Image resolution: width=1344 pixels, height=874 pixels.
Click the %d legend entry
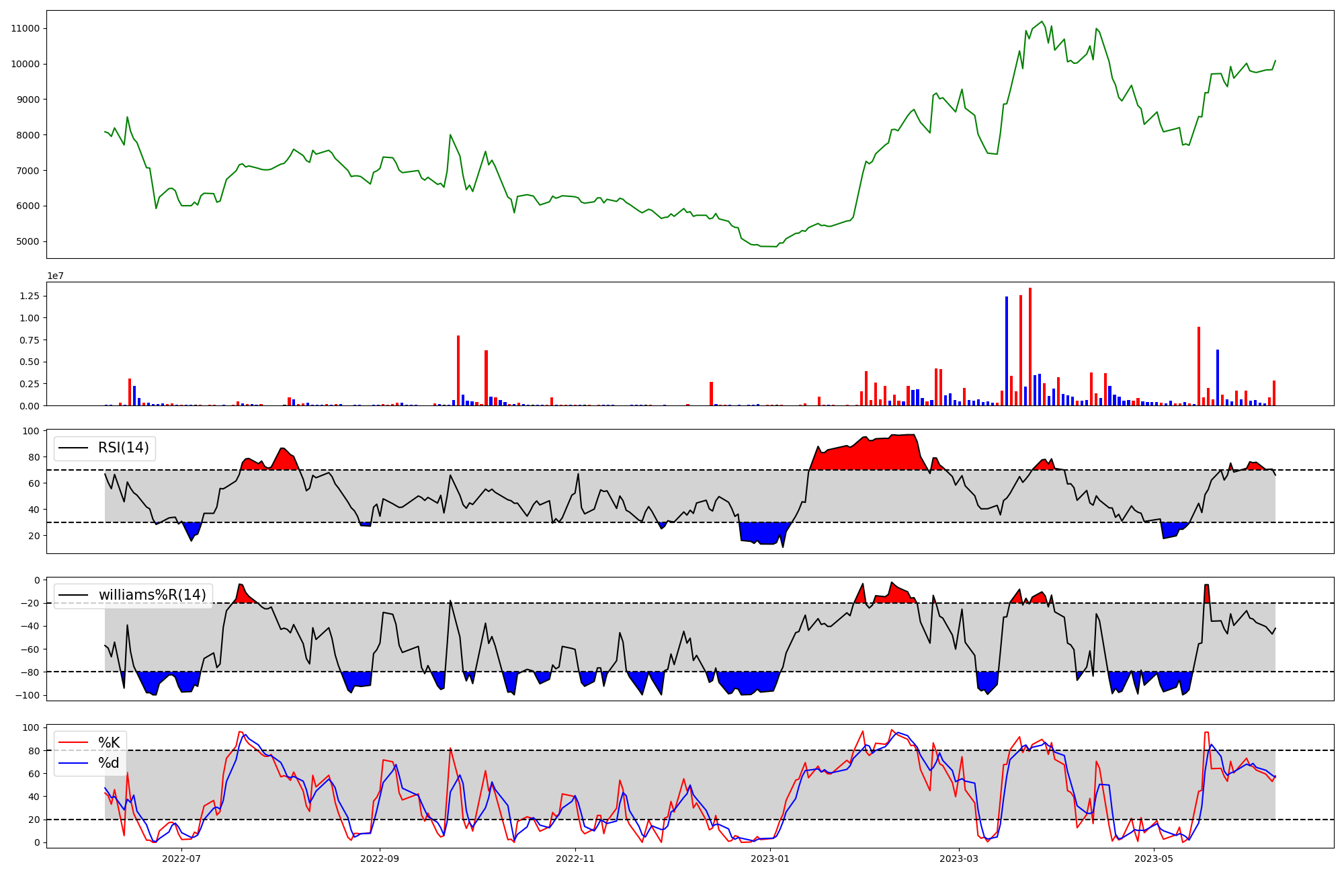tap(109, 763)
